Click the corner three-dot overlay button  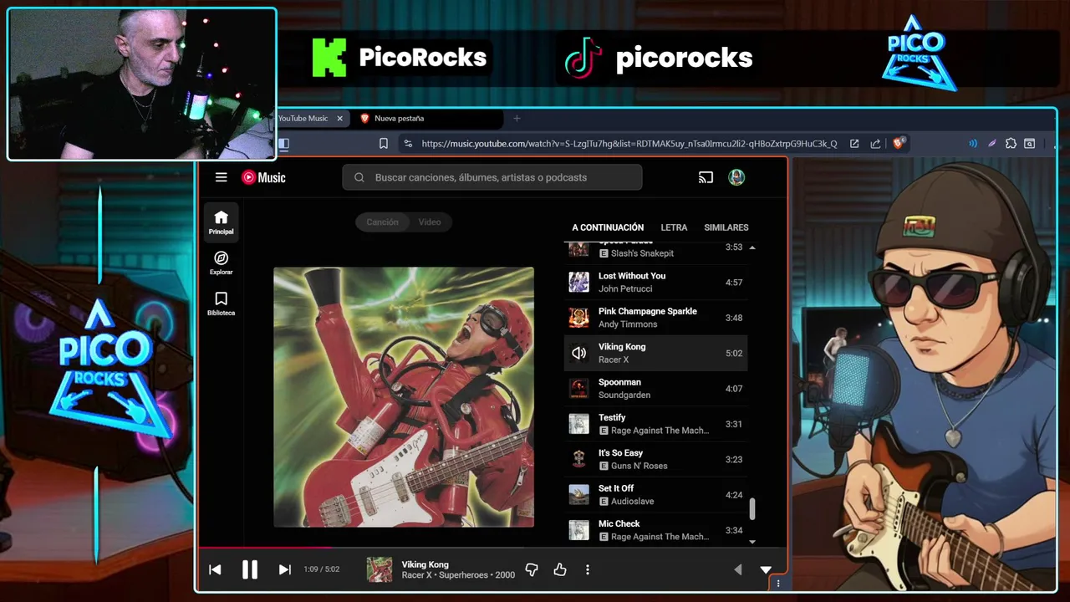(x=778, y=584)
